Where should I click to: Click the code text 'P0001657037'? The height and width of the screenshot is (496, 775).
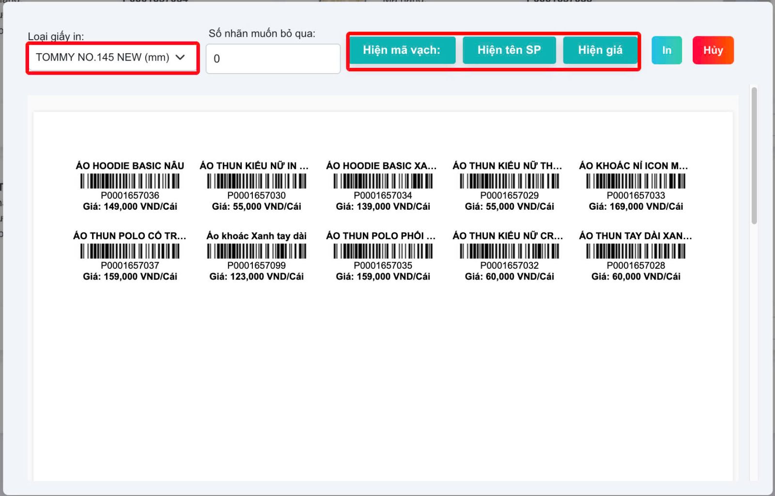[x=130, y=265]
